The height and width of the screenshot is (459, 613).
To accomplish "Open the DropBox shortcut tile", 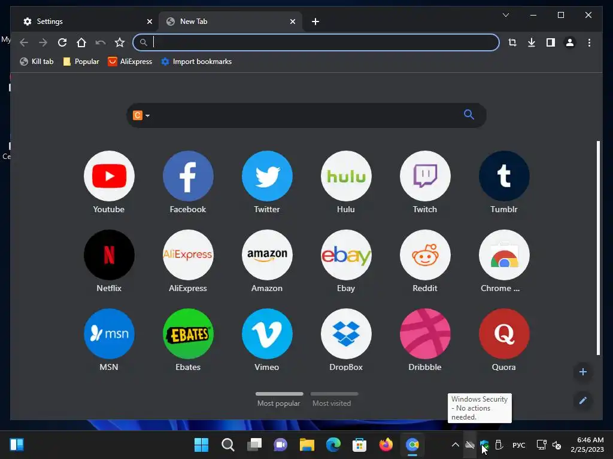I will (346, 333).
